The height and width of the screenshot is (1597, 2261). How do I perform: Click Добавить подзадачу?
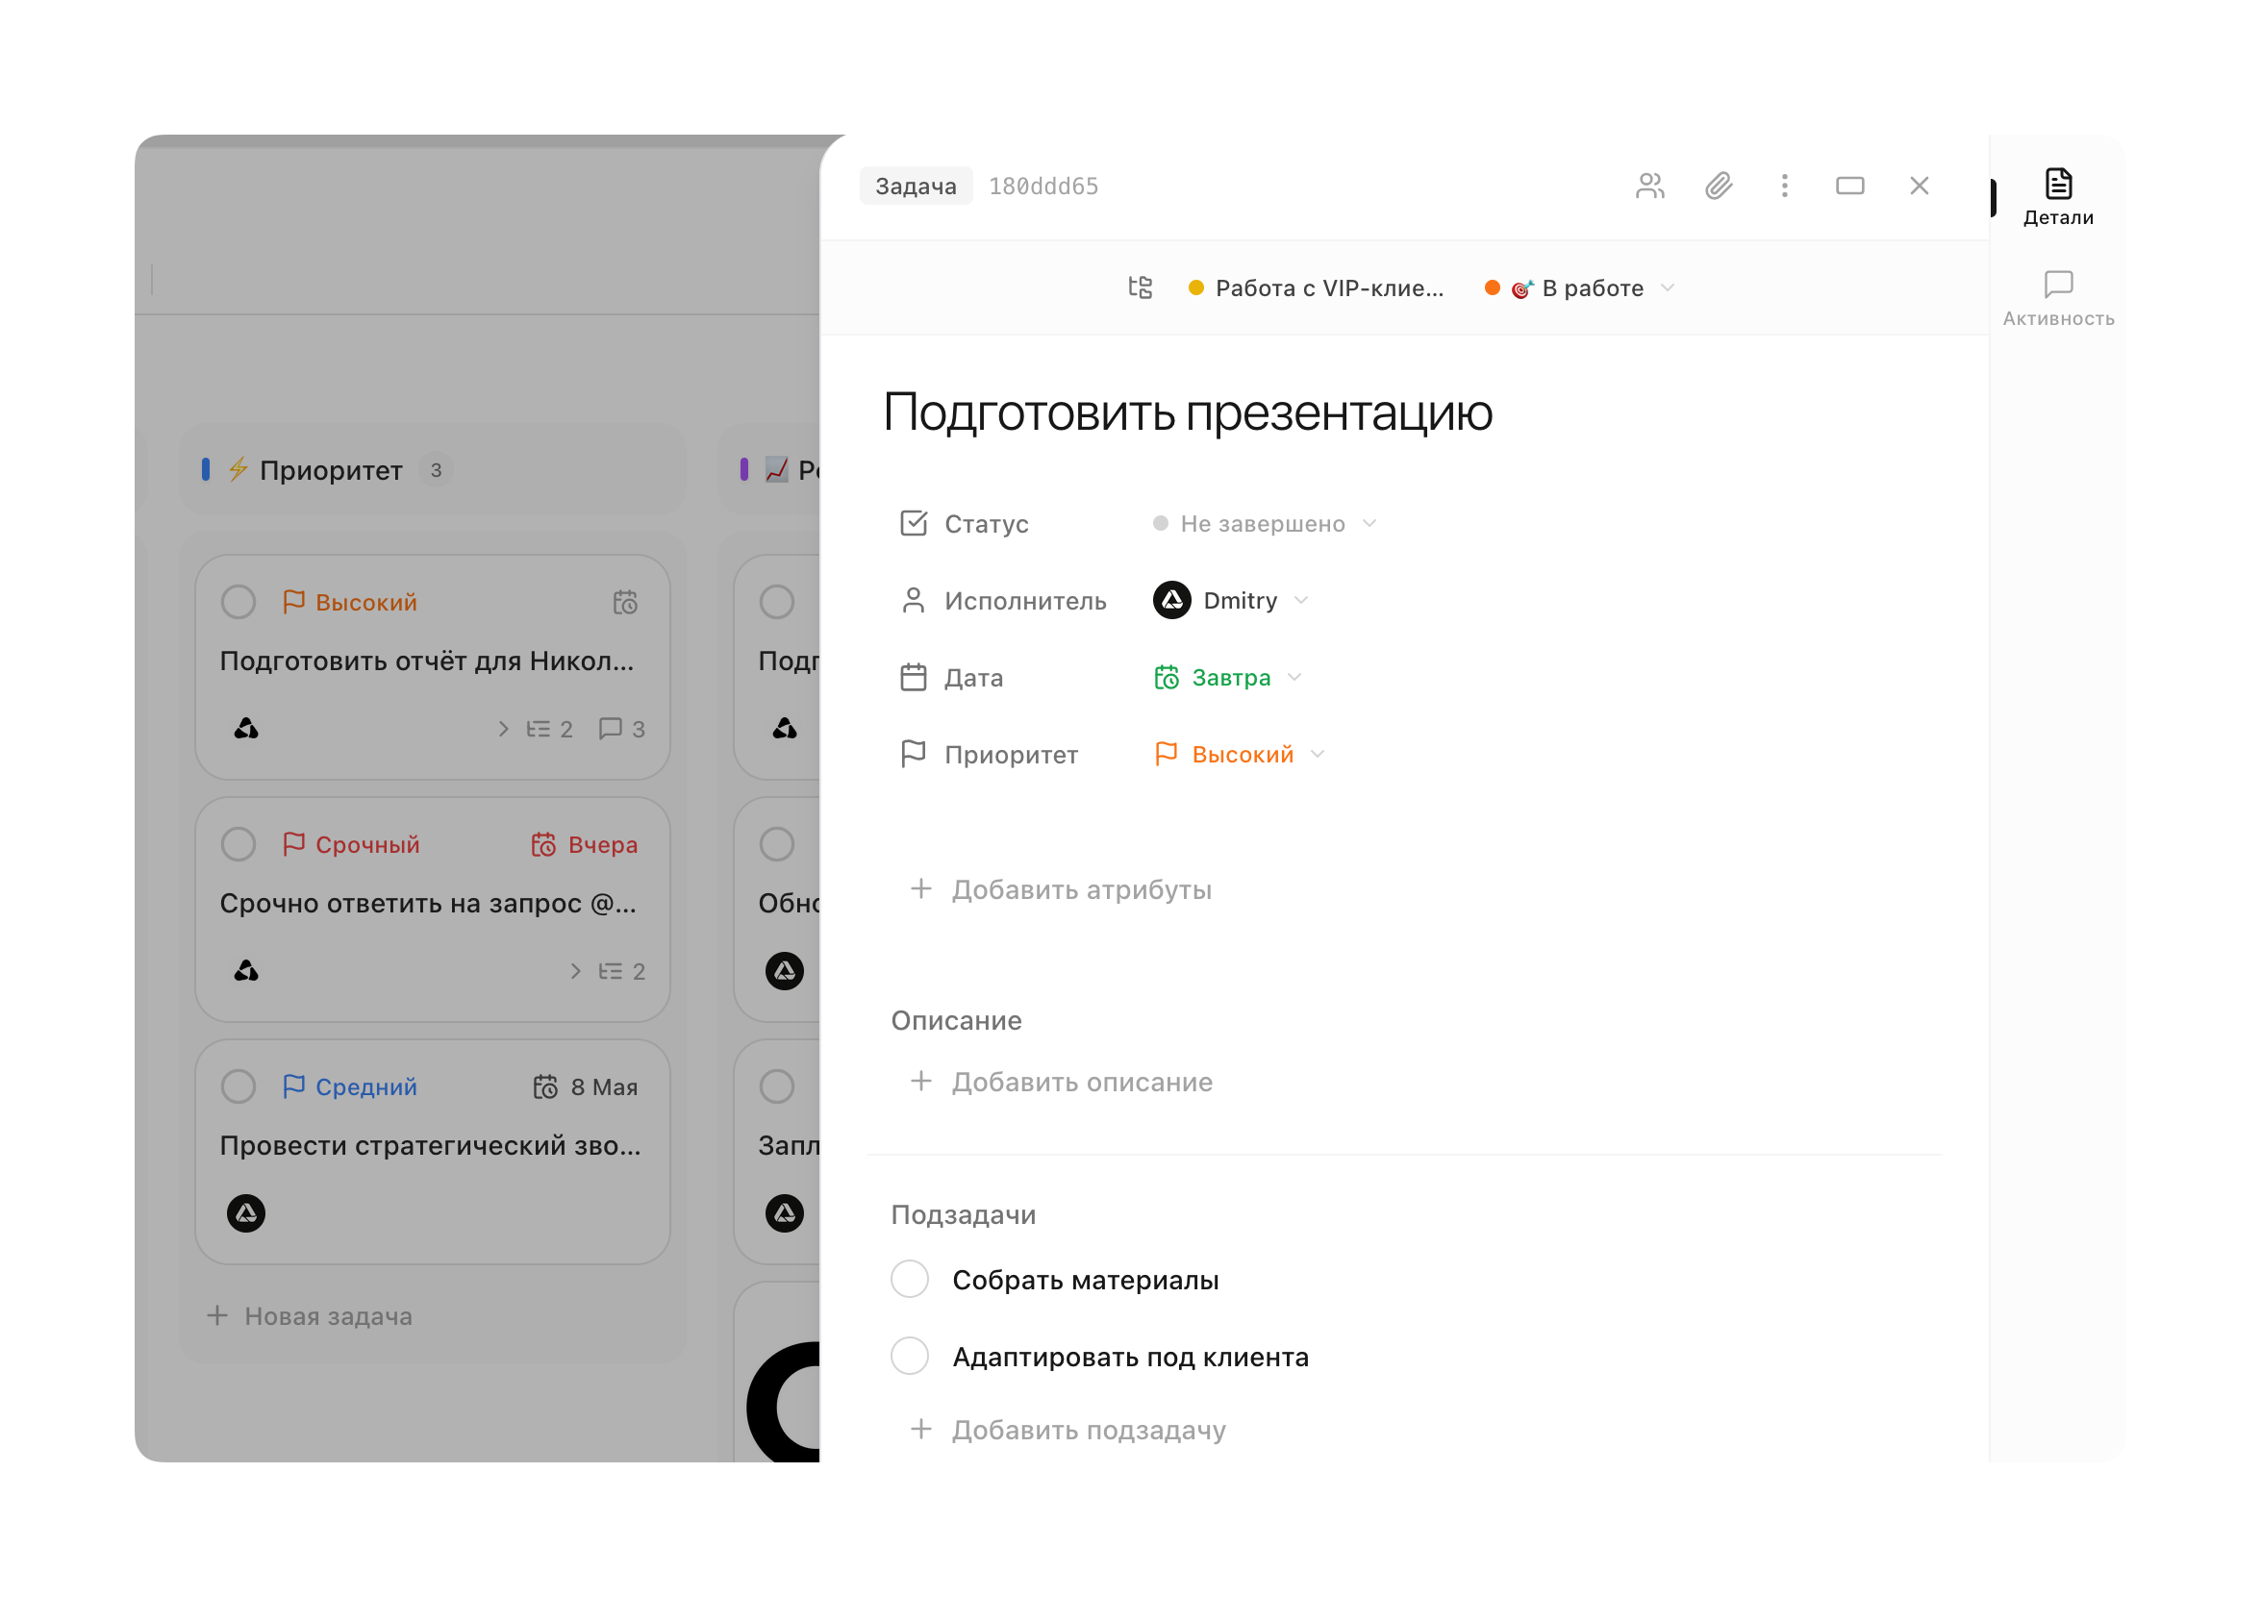tap(1068, 1430)
